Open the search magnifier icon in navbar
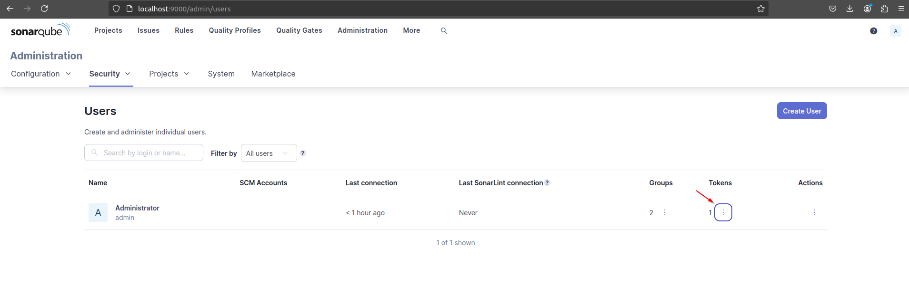The height and width of the screenshot is (305, 909). click(444, 30)
